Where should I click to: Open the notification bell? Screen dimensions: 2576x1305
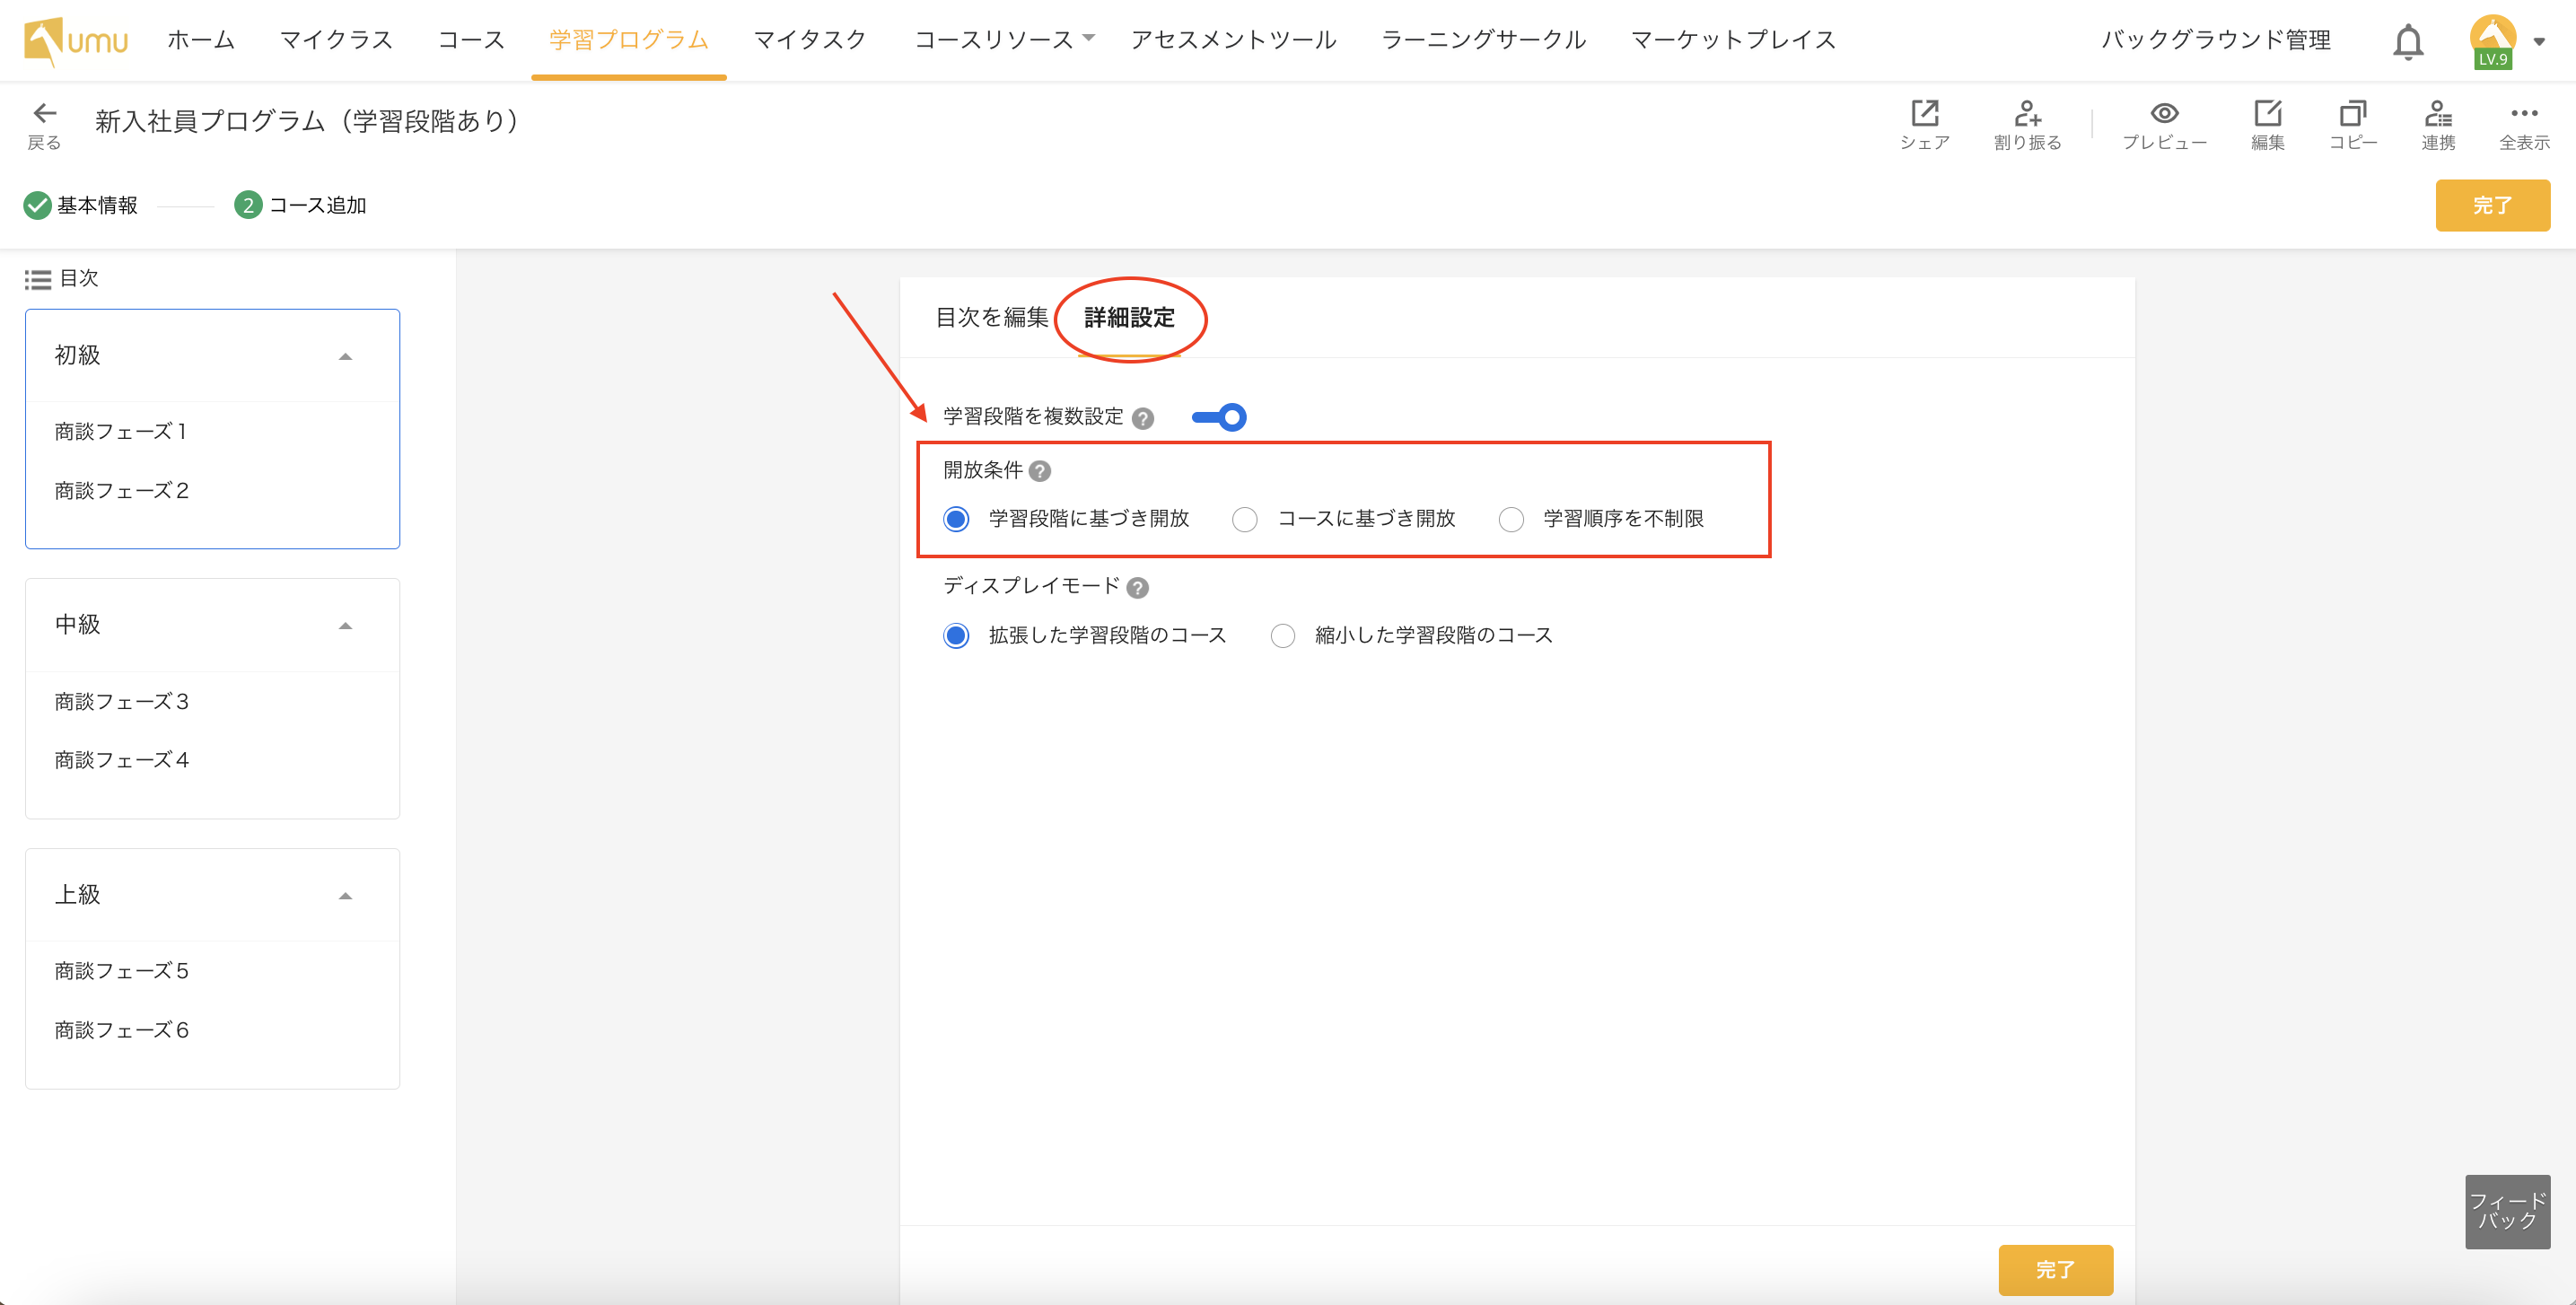click(2407, 42)
